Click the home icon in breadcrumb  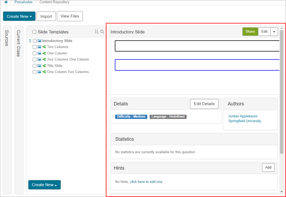coord(6,2)
